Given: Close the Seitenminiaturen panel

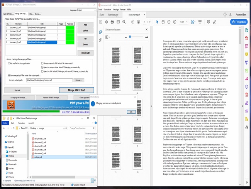Looking at the screenshot, I should click(146, 29).
